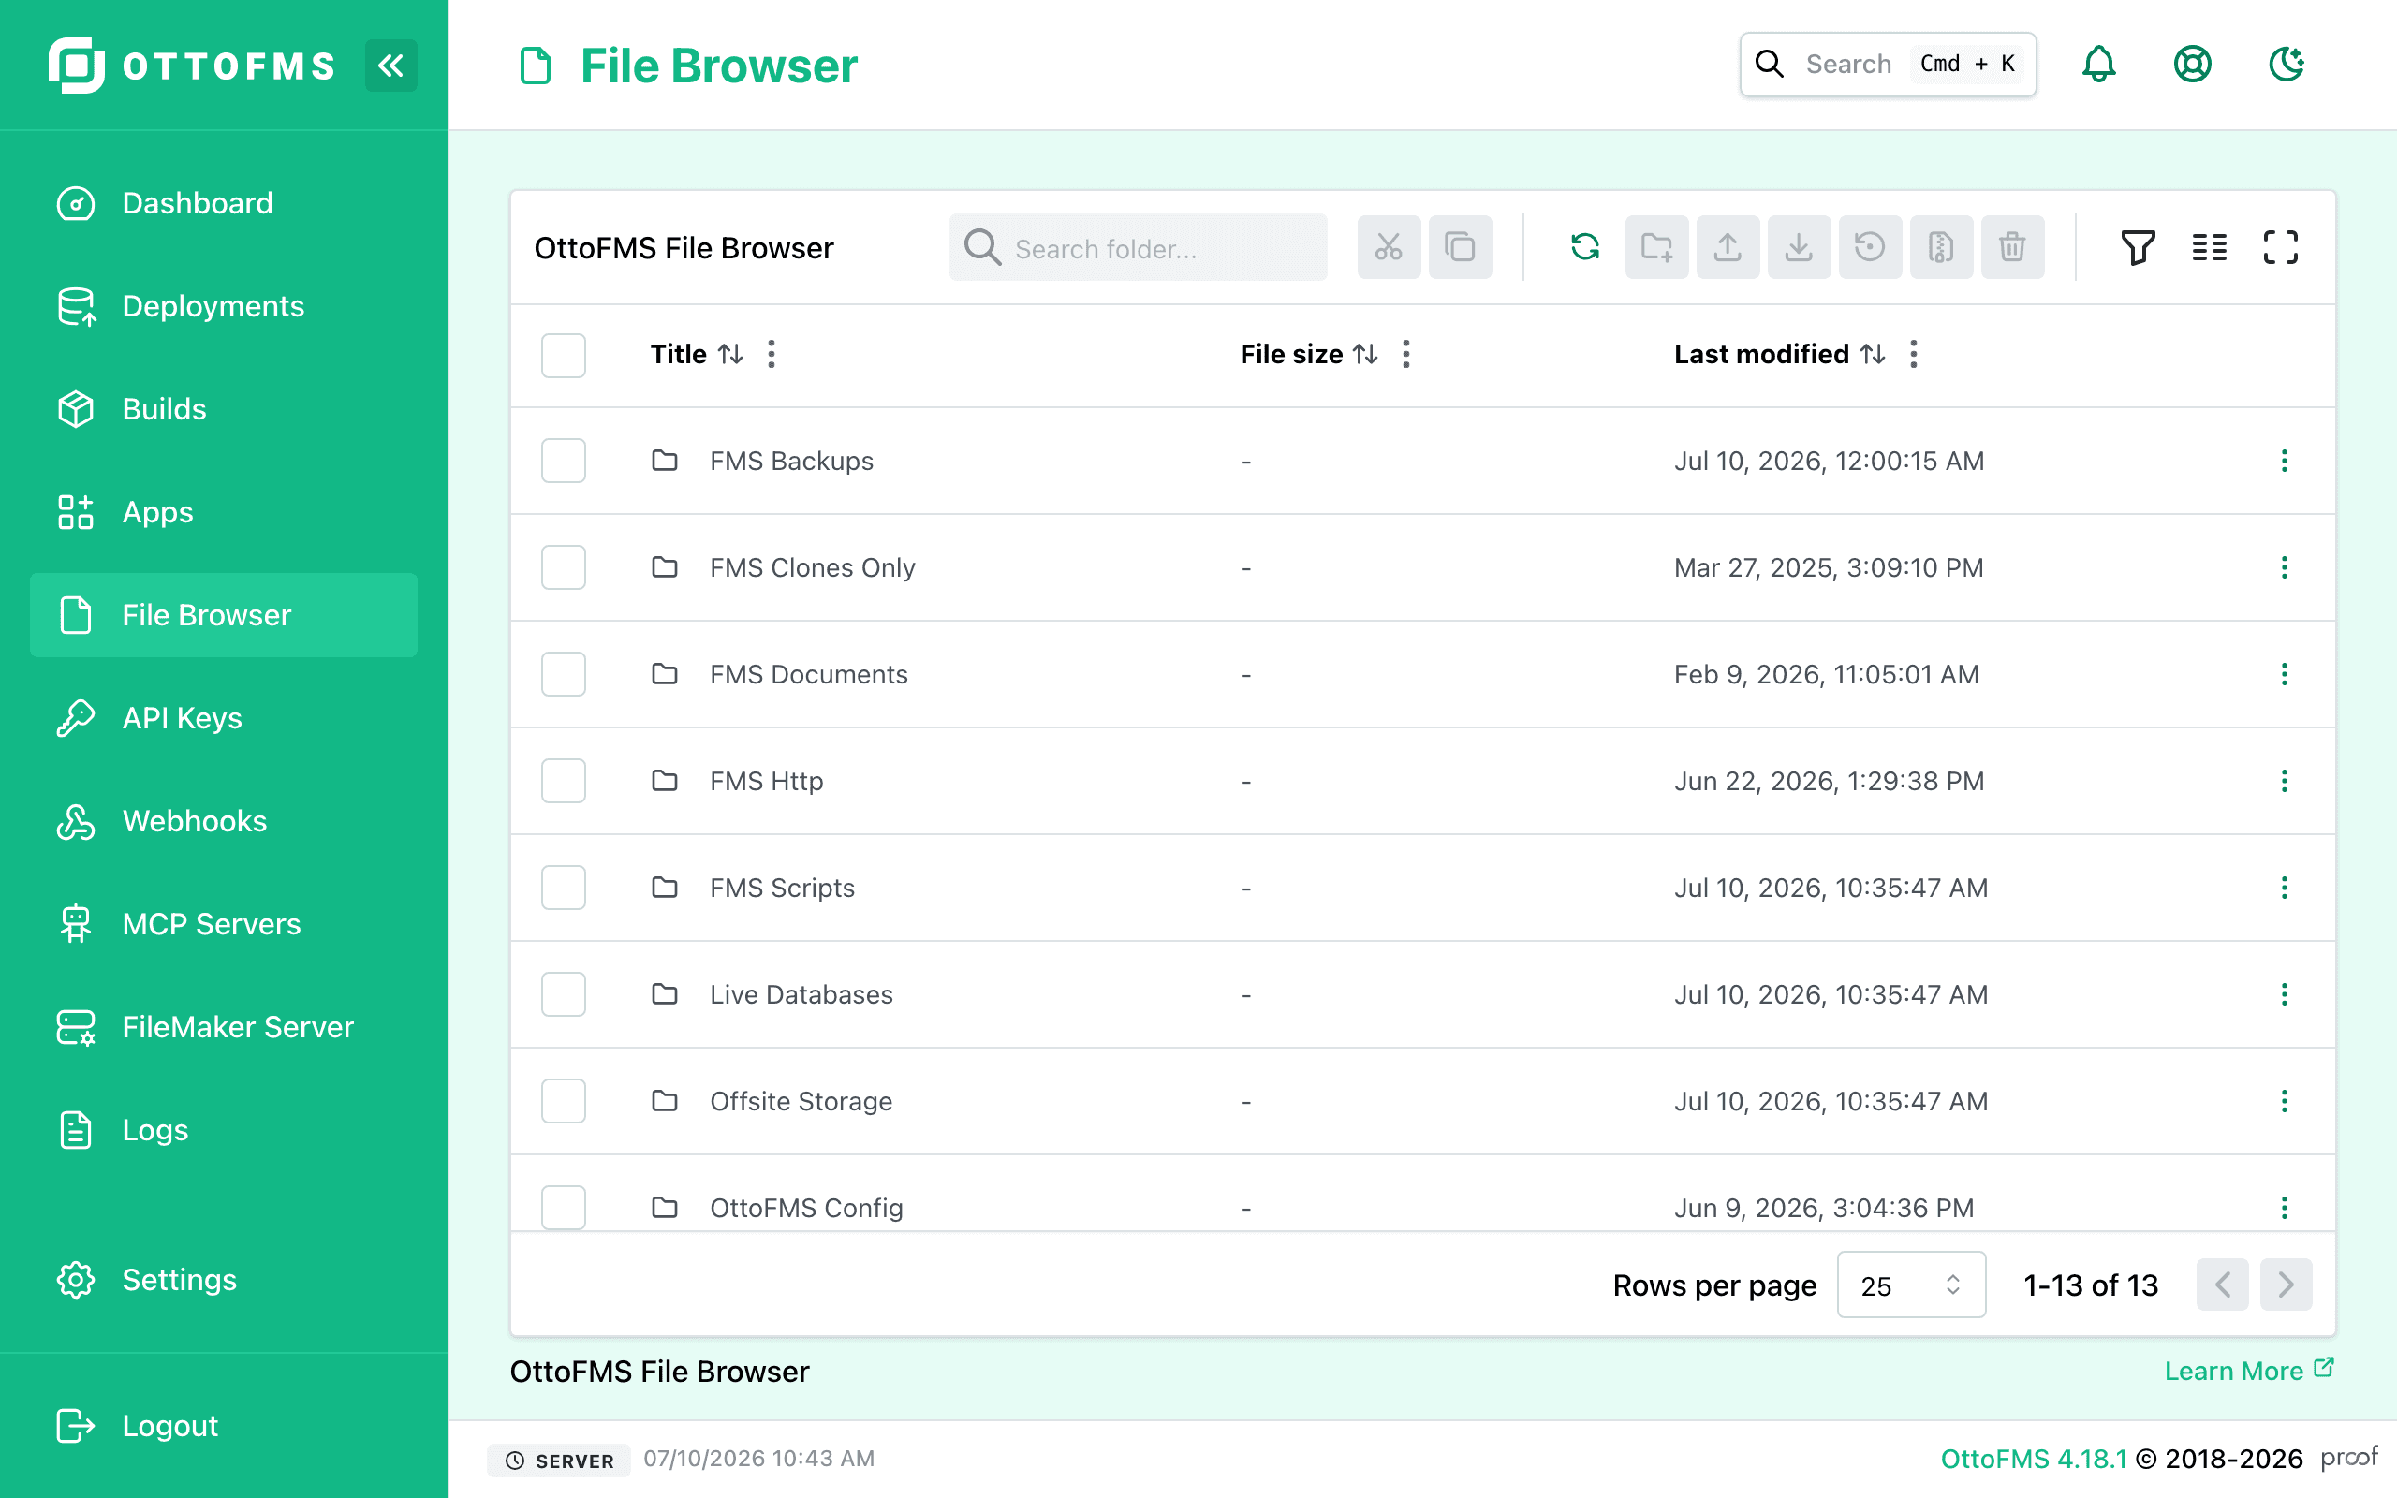This screenshot has height=1498, width=2397.
Task: Open the global Search Cmd+K box
Action: 1888,65
